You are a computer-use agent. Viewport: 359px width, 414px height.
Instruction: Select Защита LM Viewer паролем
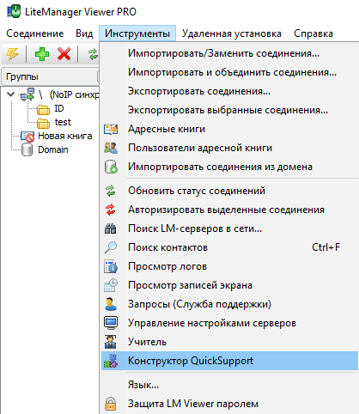pos(229,404)
